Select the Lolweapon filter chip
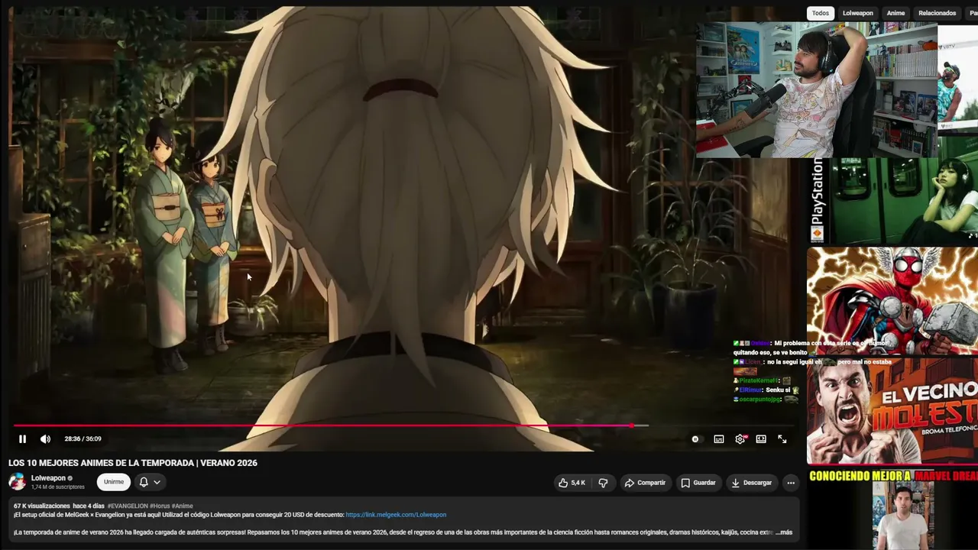 pyautogui.click(x=858, y=13)
